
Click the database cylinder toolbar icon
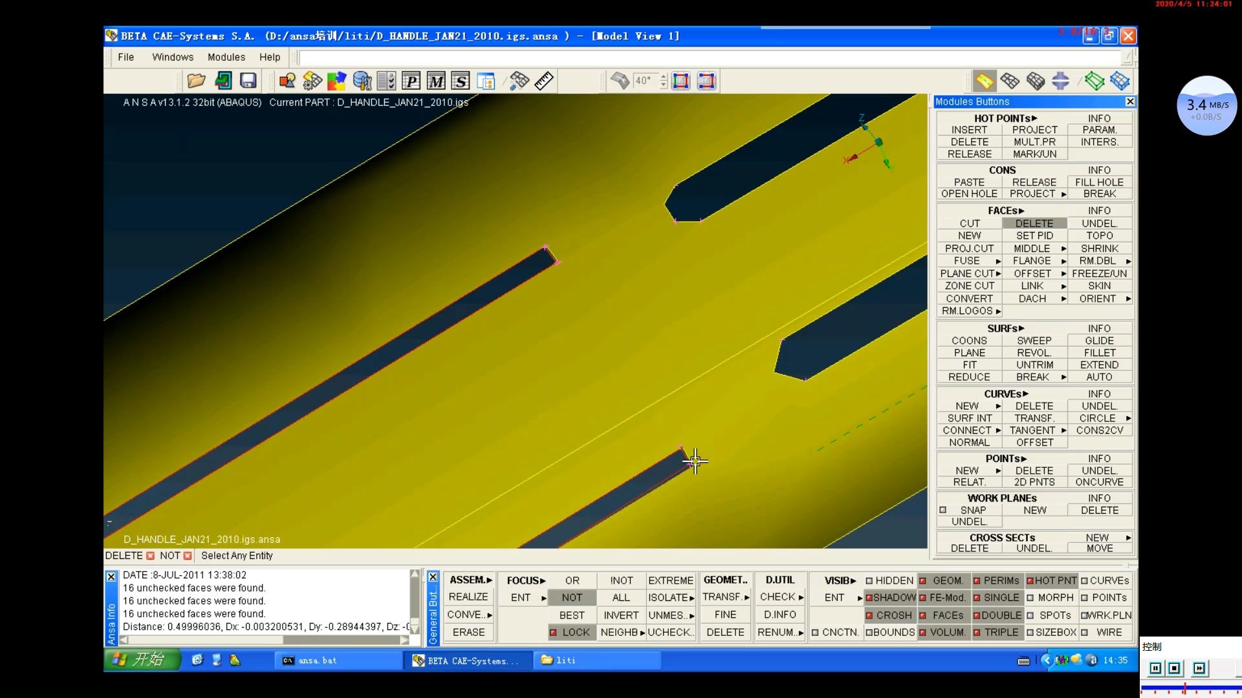pyautogui.click(x=362, y=81)
